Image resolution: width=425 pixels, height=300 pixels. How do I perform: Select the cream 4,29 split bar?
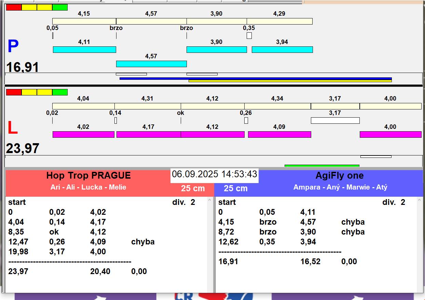pos(279,21)
